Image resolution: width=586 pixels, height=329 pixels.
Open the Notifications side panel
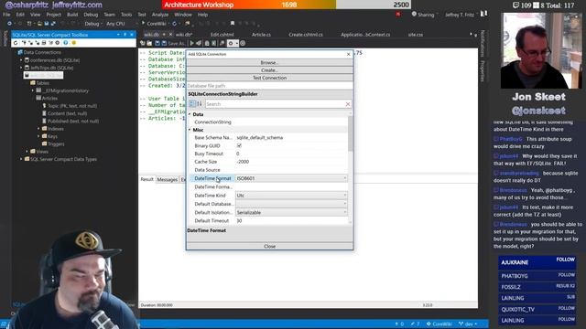[483, 43]
